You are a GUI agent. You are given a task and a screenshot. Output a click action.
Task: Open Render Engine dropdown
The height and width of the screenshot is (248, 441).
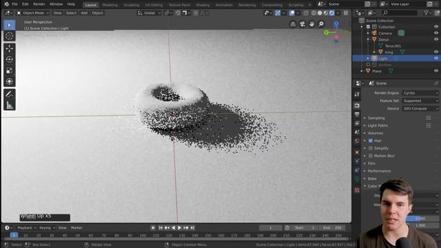pyautogui.click(x=420, y=93)
